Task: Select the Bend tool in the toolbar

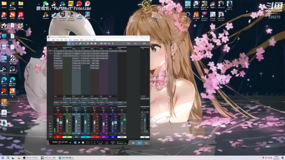Action: pos(92,43)
